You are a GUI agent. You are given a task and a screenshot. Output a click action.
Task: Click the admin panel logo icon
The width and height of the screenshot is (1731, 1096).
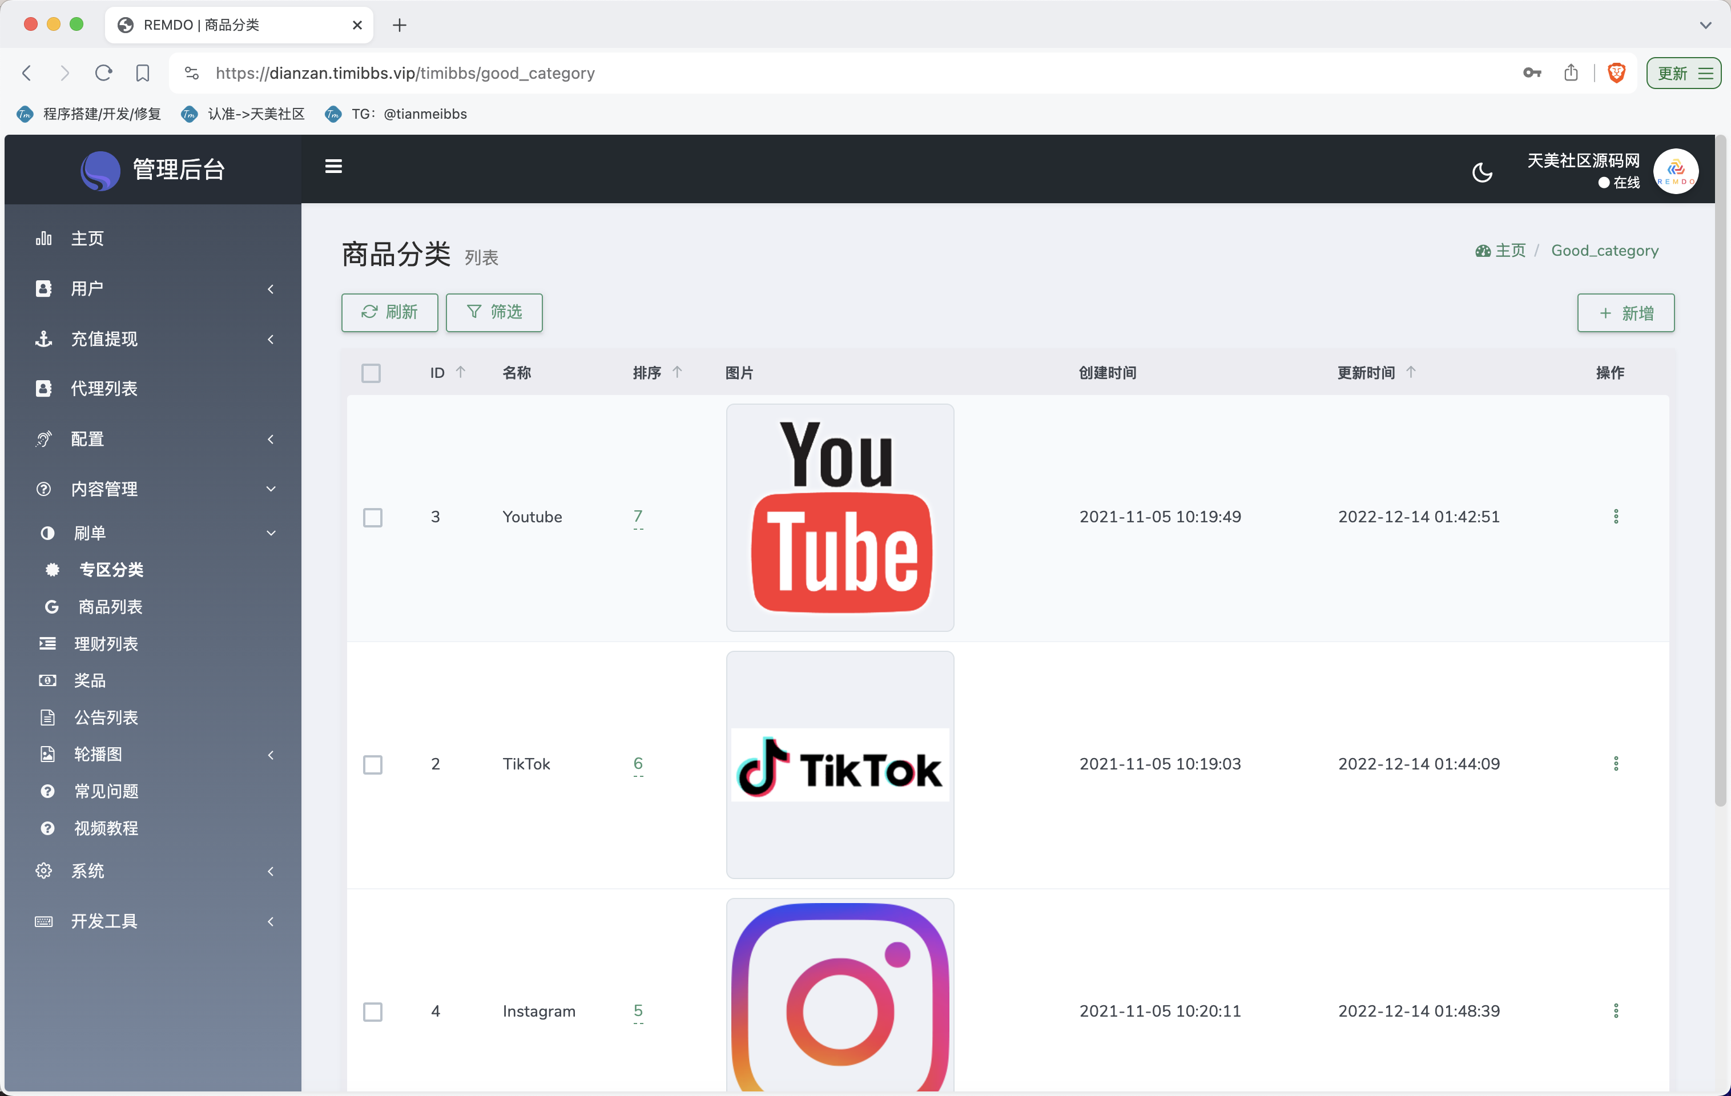(x=100, y=170)
